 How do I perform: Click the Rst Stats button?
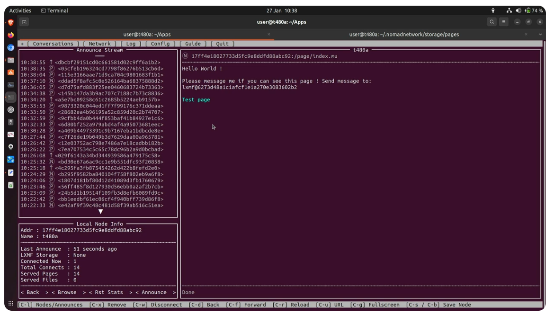(110, 292)
